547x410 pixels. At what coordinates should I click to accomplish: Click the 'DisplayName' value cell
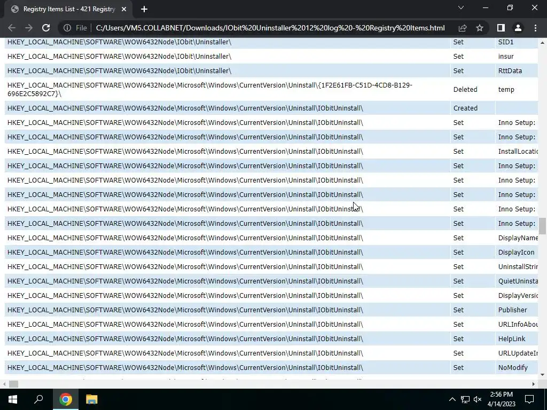[517, 238]
